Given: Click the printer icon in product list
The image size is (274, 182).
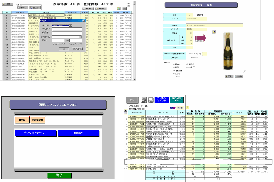Looking at the screenshot, I should click(124, 9).
